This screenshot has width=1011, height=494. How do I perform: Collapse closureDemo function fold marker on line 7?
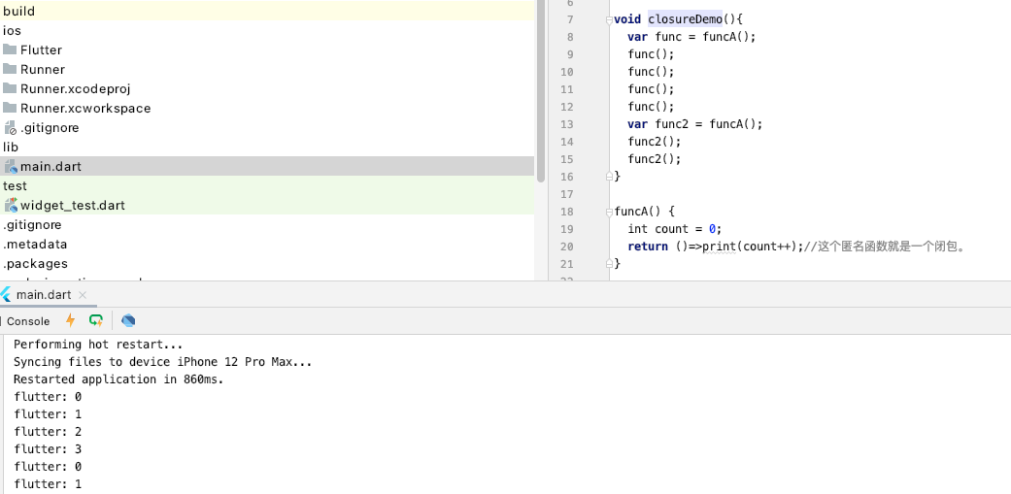609,20
